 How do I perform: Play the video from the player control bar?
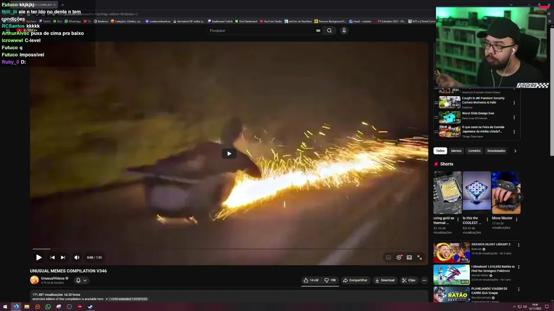pyautogui.click(x=39, y=257)
